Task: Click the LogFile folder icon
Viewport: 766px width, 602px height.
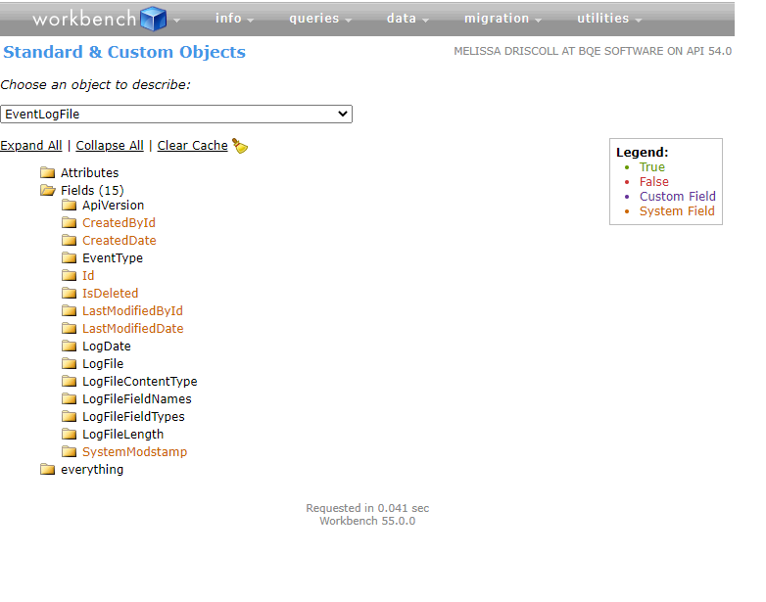Action: click(69, 363)
